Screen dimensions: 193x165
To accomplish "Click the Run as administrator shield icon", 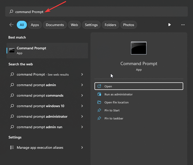I will 99,94.
